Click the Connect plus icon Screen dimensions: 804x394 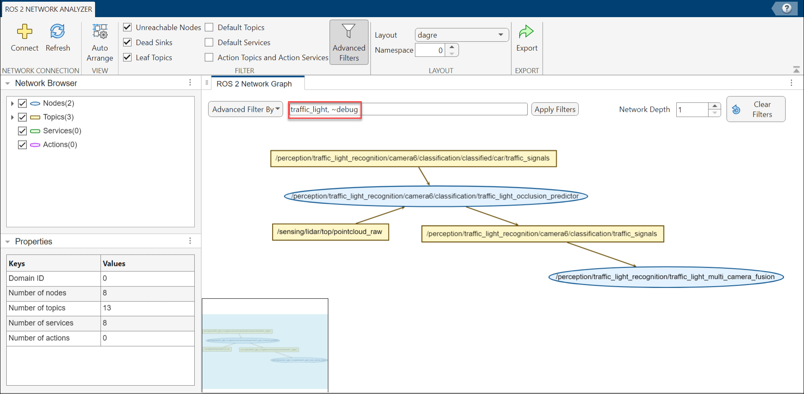coord(24,32)
